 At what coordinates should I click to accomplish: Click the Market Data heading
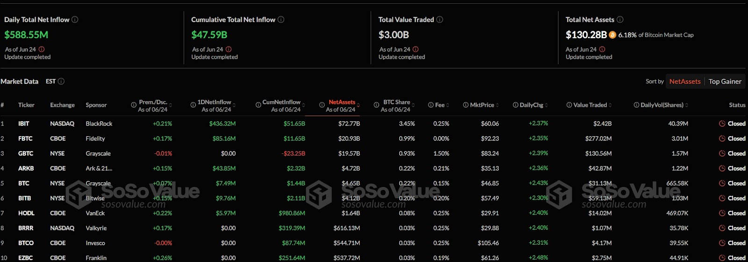[19, 81]
